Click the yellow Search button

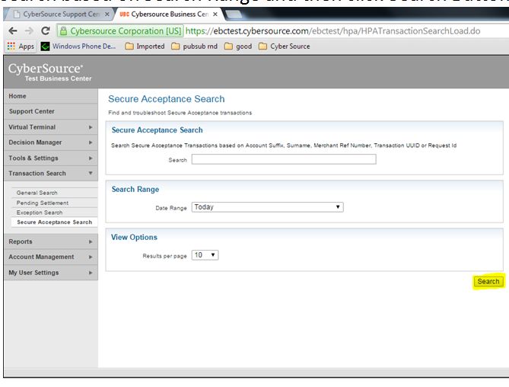(x=488, y=281)
